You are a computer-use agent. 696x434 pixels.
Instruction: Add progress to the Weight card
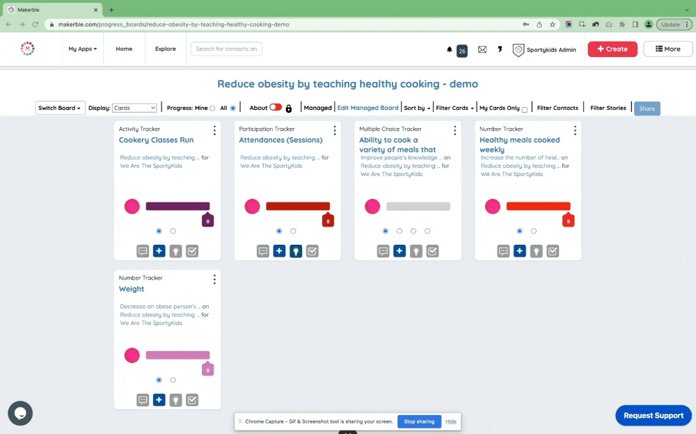coord(159,400)
